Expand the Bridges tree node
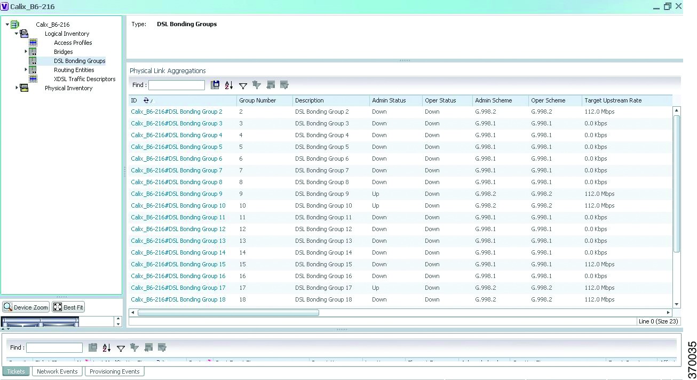This screenshot has width=697, height=380. pyautogui.click(x=26, y=52)
